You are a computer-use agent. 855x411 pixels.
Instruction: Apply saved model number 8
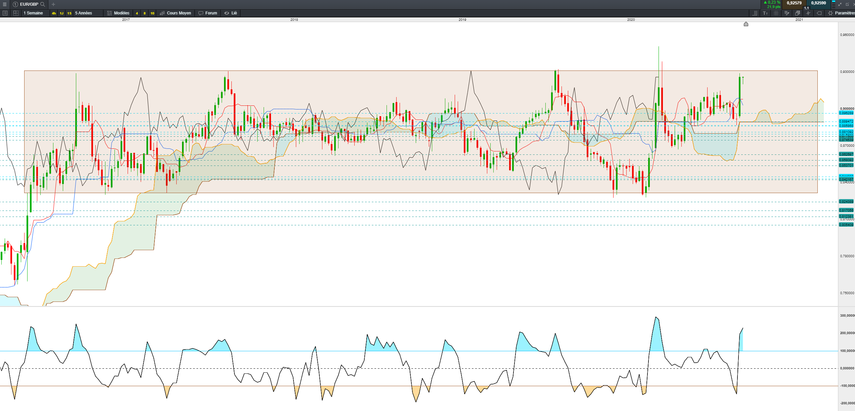pyautogui.click(x=145, y=13)
